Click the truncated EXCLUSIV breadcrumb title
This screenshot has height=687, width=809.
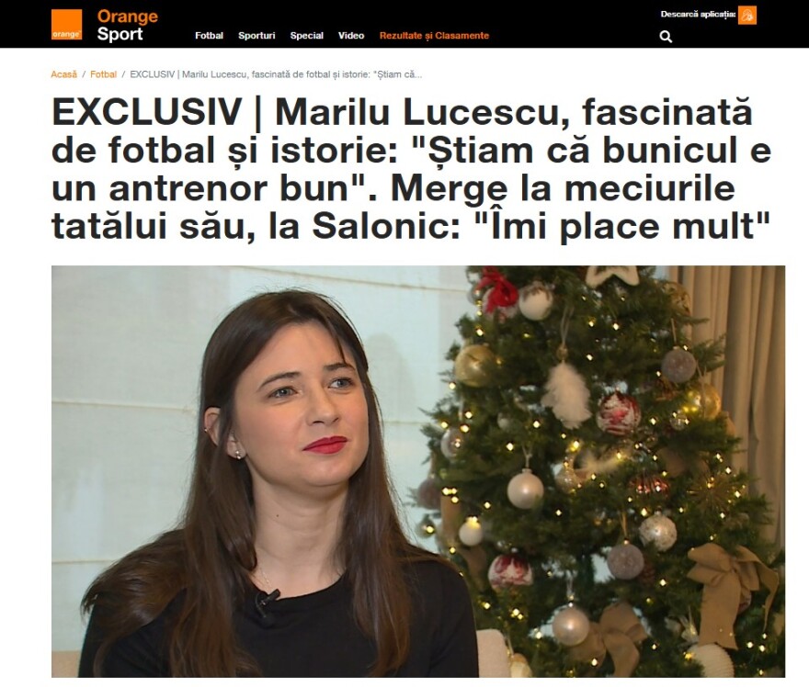[x=276, y=74]
